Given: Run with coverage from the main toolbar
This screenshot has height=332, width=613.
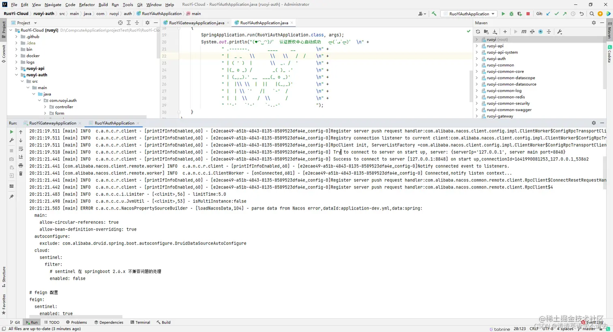Looking at the screenshot, I should [519, 14].
